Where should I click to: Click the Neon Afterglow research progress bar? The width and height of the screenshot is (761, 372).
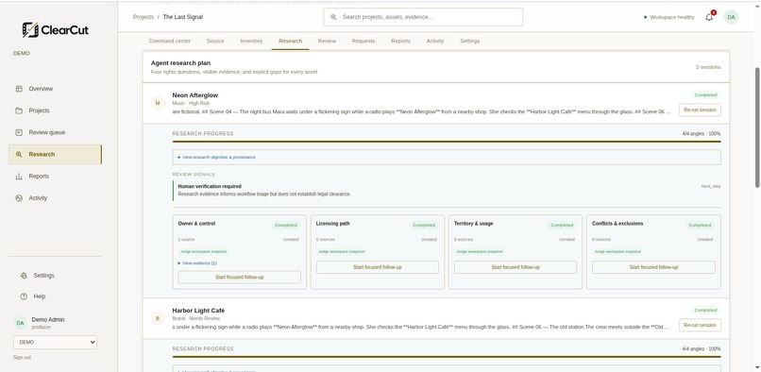447,142
